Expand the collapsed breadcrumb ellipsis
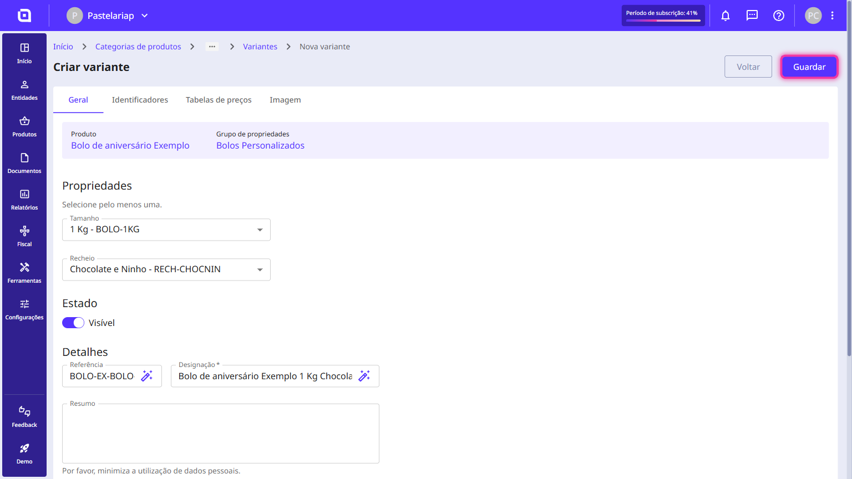The height and width of the screenshot is (479, 852). tap(212, 47)
